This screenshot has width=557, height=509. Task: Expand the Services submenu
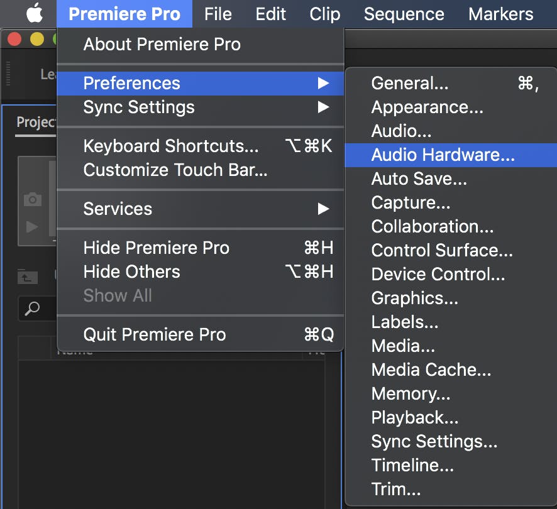coord(323,209)
